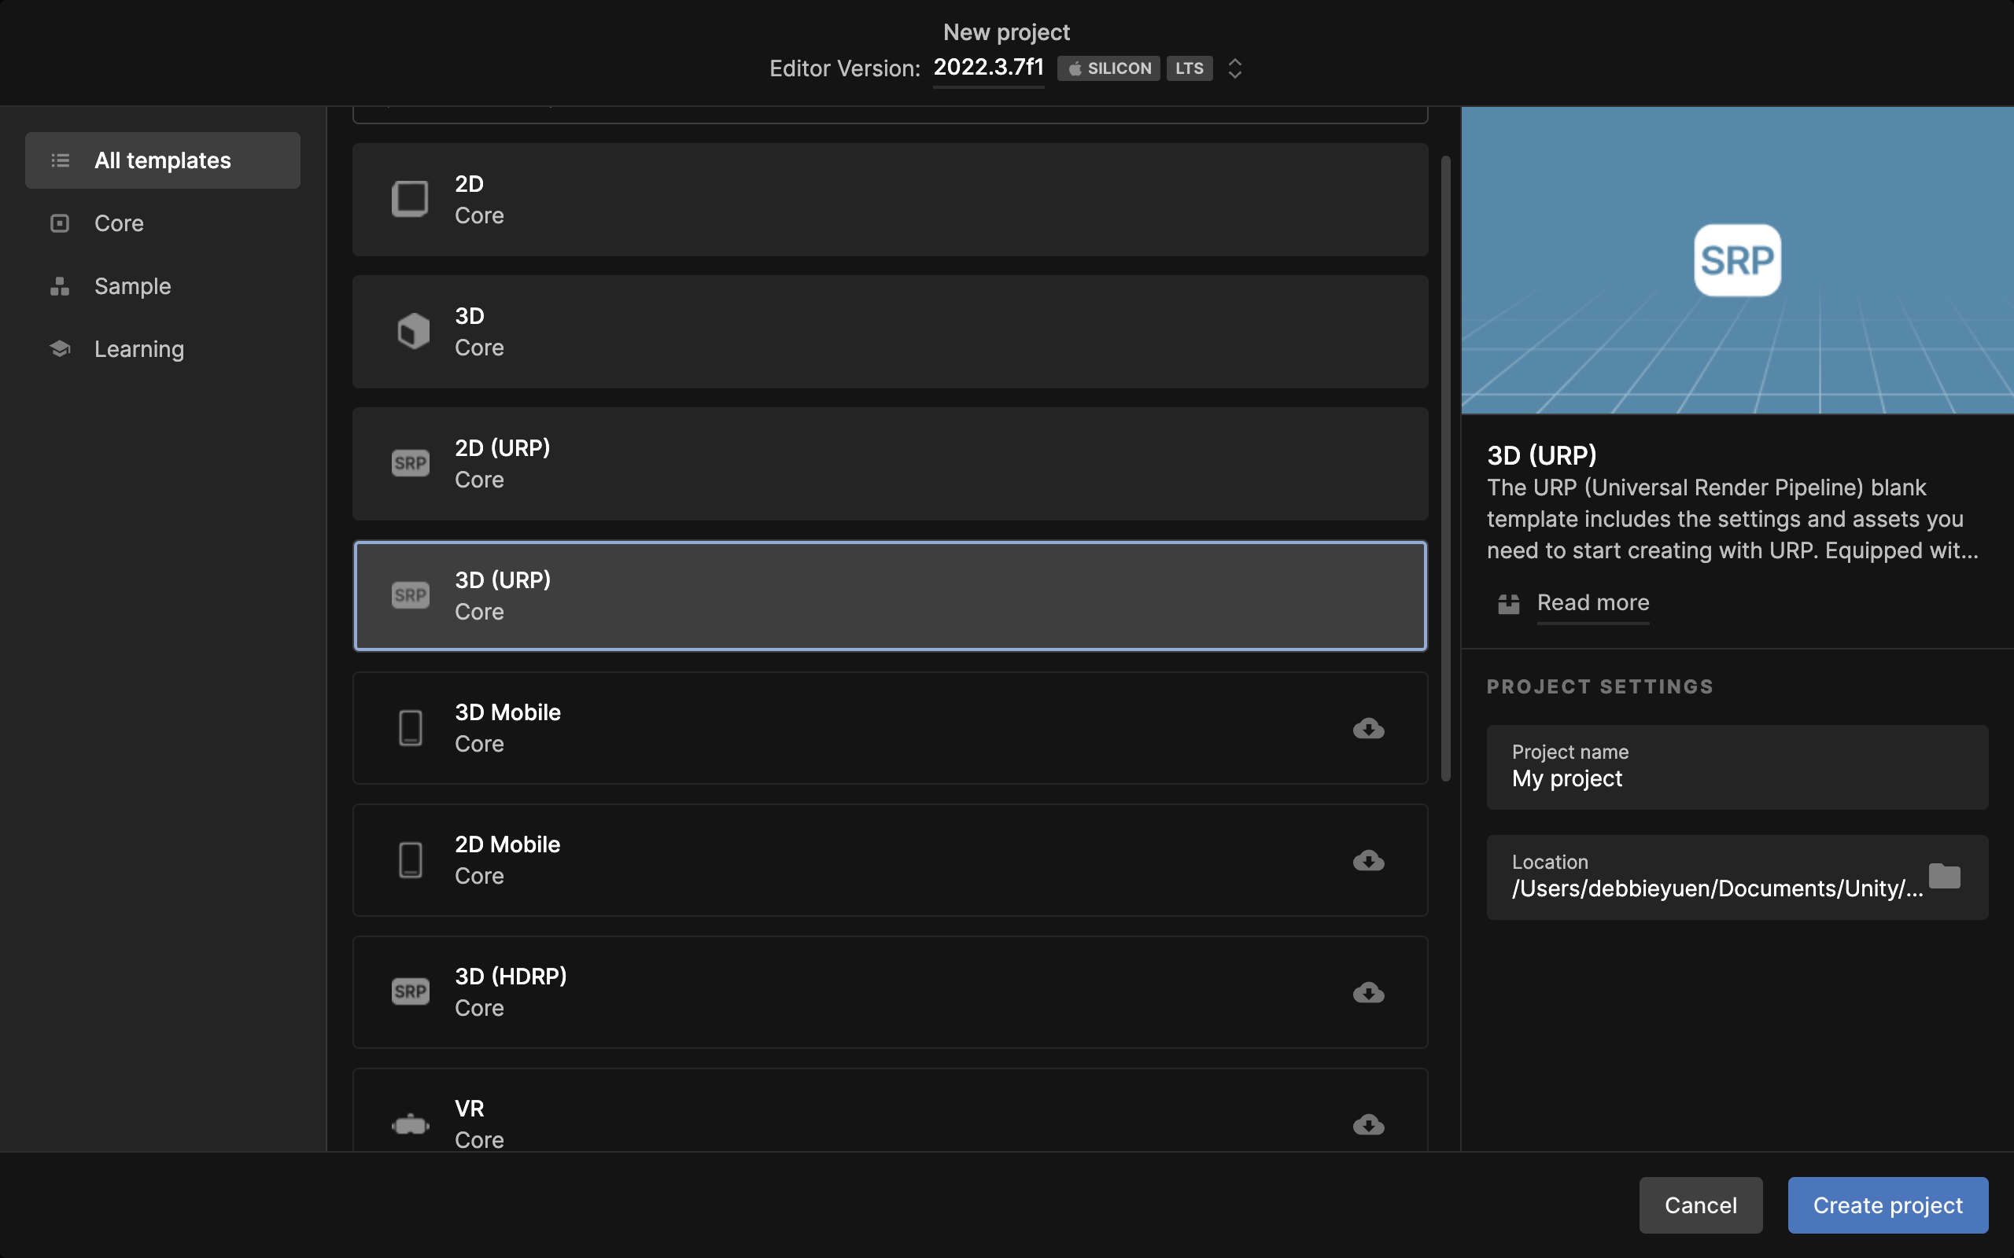
Task: Click the 3D template cube icon
Action: (413, 331)
